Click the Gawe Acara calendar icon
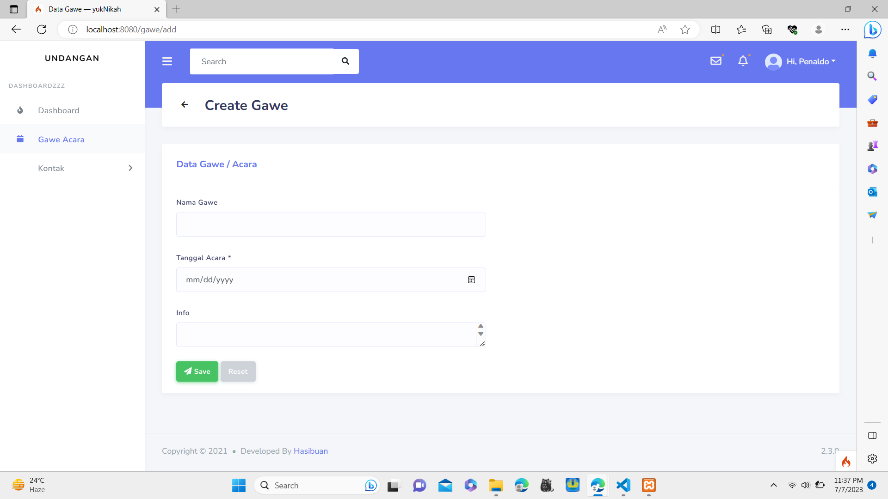 pos(20,139)
